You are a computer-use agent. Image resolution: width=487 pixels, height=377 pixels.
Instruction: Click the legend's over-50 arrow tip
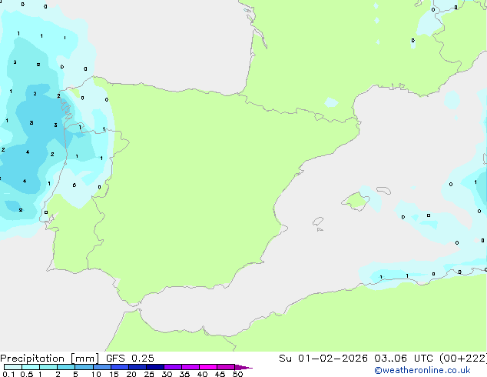243,367
